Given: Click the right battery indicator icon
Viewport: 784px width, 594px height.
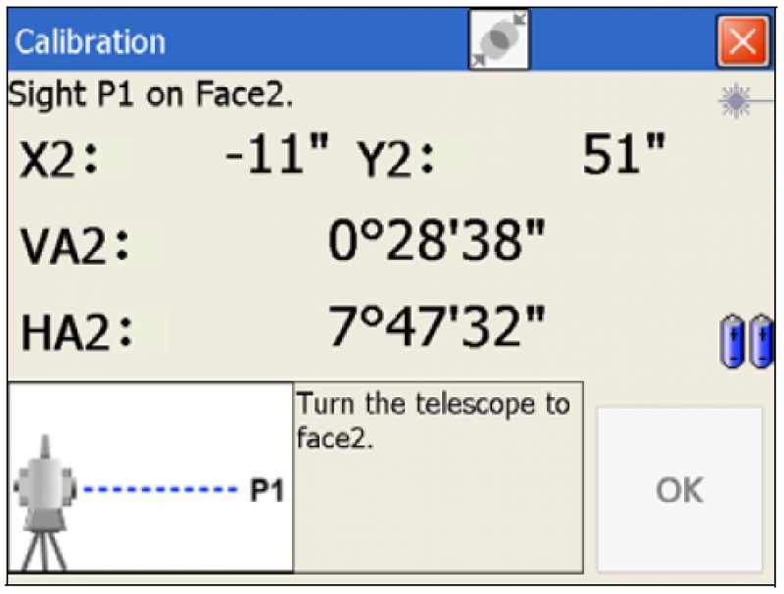Looking at the screenshot, I should coord(759,343).
